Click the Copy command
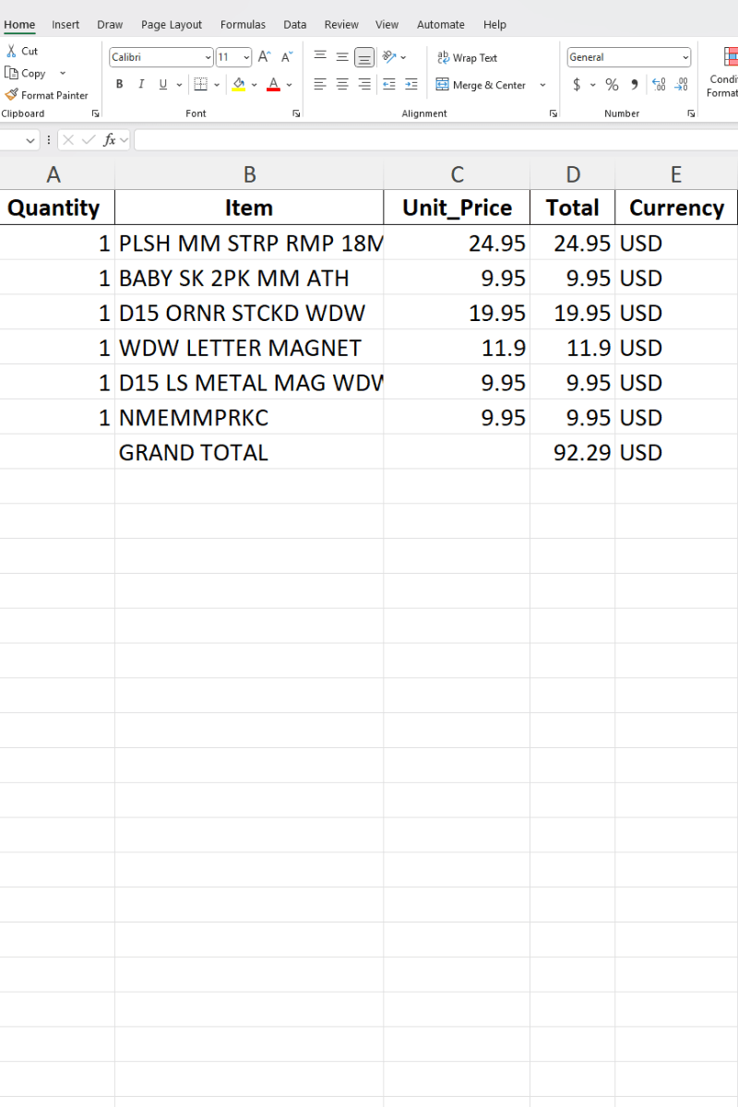 (28, 73)
